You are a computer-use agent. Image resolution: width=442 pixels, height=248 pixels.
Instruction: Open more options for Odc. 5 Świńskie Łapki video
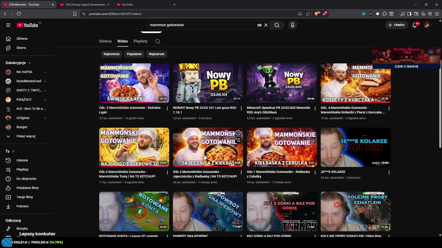(167, 108)
